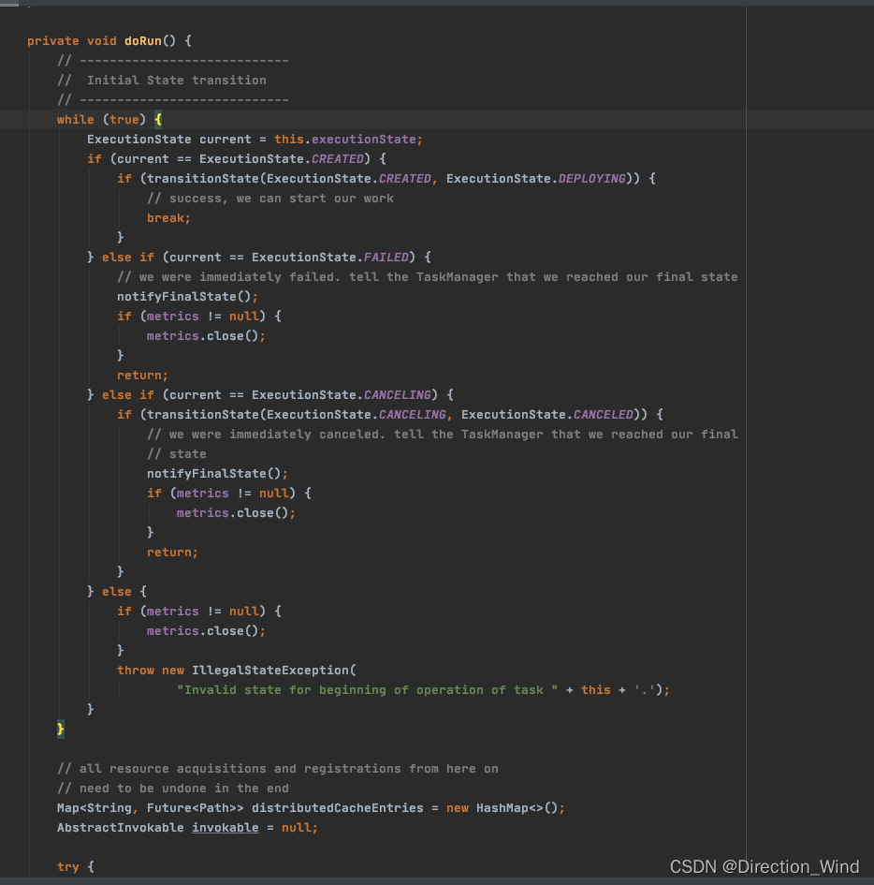This screenshot has width=874, height=885.
Task: Click the "try" keyword at bottom
Action: (67, 867)
